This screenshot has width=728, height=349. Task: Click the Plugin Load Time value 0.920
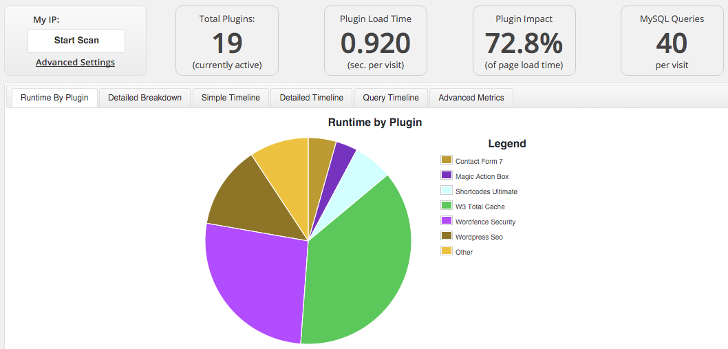click(376, 43)
